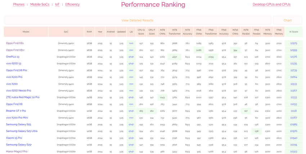Navigate to the Efficiency page
Screen dimensions: 306x154
[72, 4]
